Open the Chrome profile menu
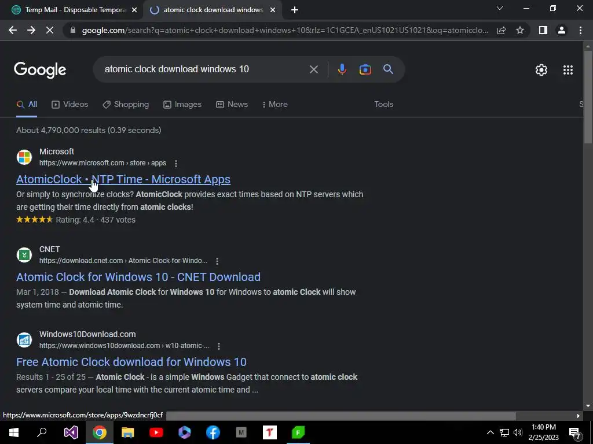The image size is (593, 444). tap(562, 30)
